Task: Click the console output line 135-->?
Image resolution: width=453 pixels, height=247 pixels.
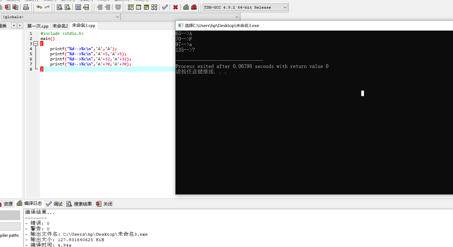Action: 185,50
